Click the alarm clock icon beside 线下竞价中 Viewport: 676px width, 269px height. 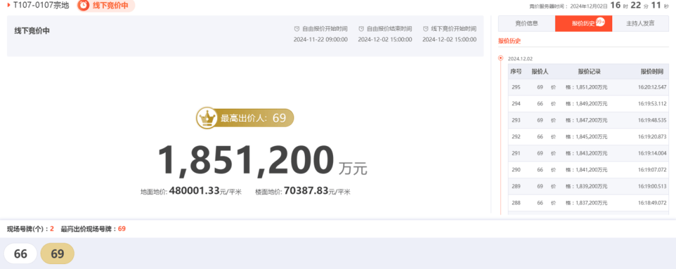(84, 6)
